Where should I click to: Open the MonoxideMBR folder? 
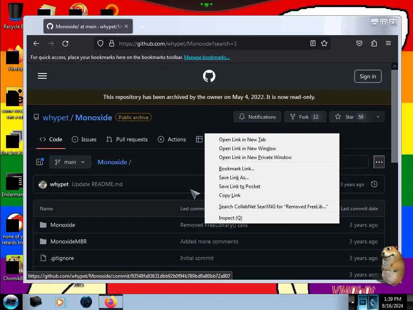[69, 241]
